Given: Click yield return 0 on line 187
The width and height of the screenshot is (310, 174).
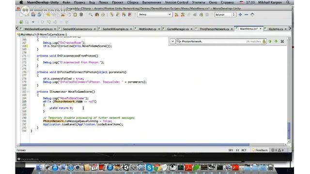Looking at the screenshot, I should 61,108.
